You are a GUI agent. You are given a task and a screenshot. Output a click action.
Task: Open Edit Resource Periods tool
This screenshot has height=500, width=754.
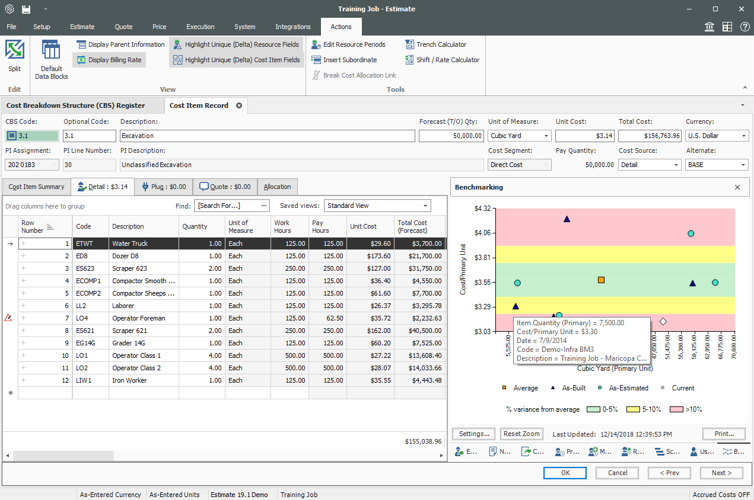pyautogui.click(x=348, y=44)
